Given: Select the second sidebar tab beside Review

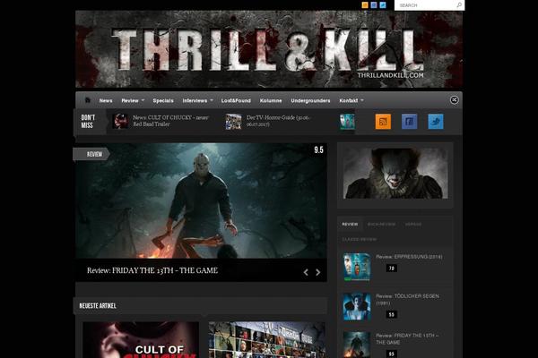Looking at the screenshot, I should [381, 224].
